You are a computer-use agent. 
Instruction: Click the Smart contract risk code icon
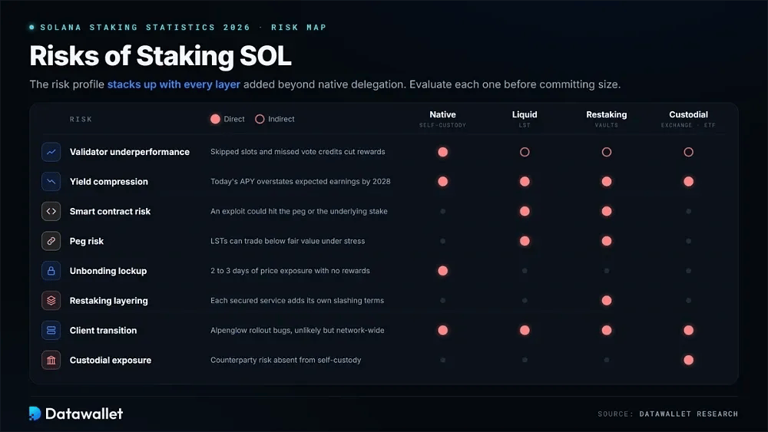(51, 211)
